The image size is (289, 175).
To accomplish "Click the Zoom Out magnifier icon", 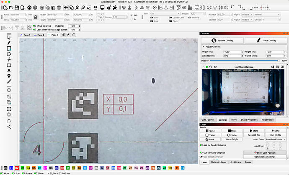I will (x=83, y=8).
